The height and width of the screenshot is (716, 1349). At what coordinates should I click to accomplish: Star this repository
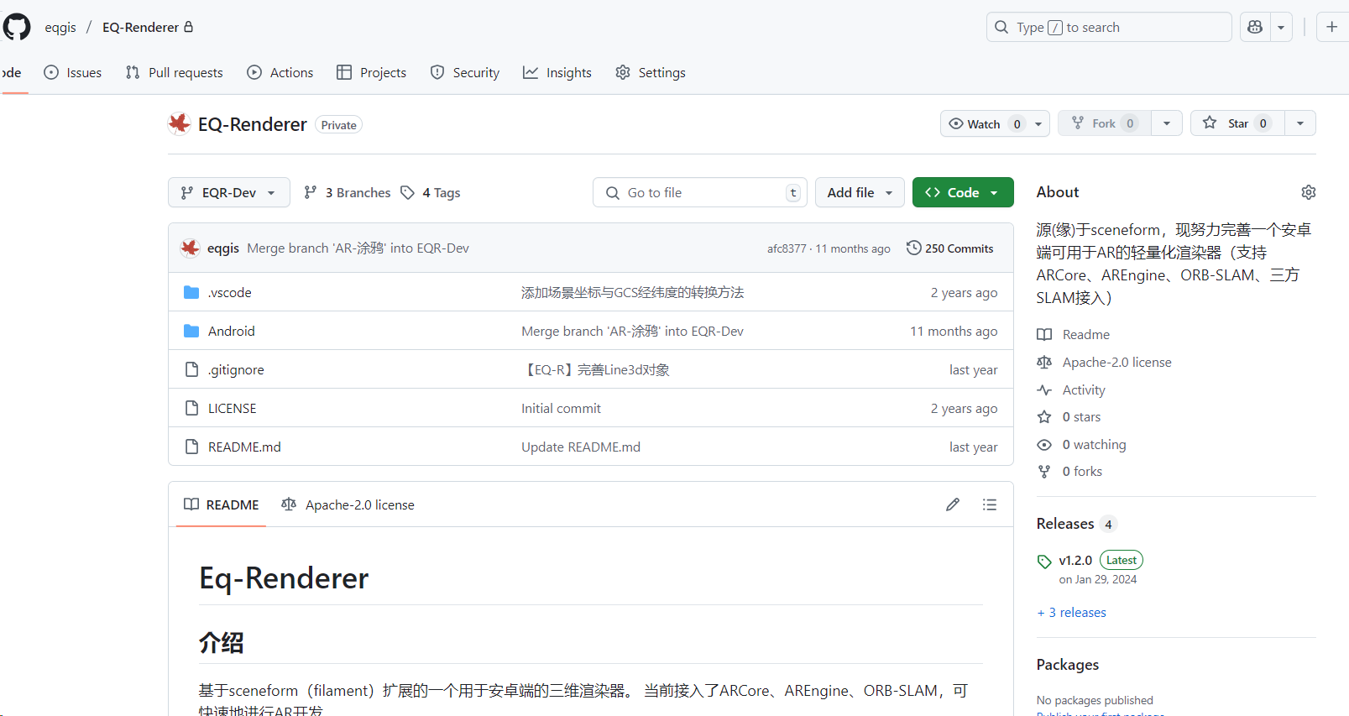coord(1237,123)
